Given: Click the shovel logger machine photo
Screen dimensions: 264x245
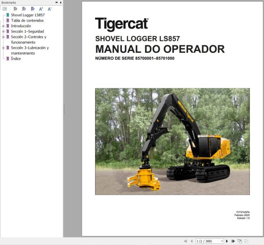Looking at the screenshot, I should [x=172, y=142].
